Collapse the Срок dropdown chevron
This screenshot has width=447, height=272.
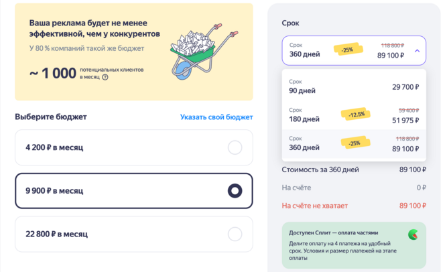(x=417, y=50)
